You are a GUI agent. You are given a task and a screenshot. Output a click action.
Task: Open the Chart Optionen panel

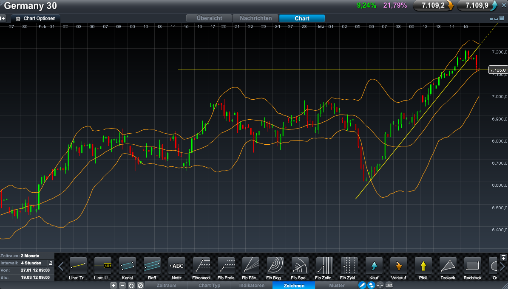pyautogui.click(x=36, y=19)
